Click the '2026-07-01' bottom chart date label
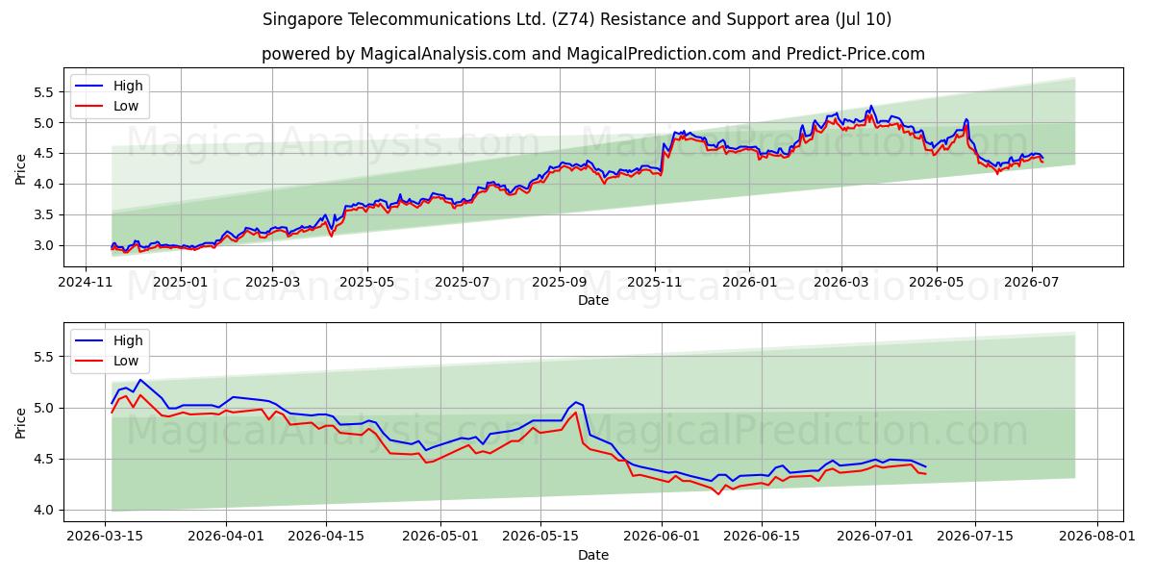The width and height of the screenshot is (1154, 577). [x=875, y=537]
